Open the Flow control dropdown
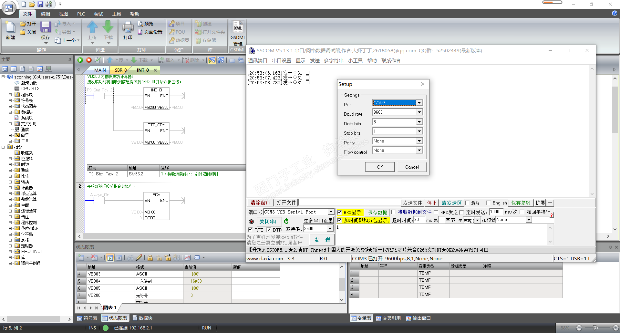 [419, 150]
